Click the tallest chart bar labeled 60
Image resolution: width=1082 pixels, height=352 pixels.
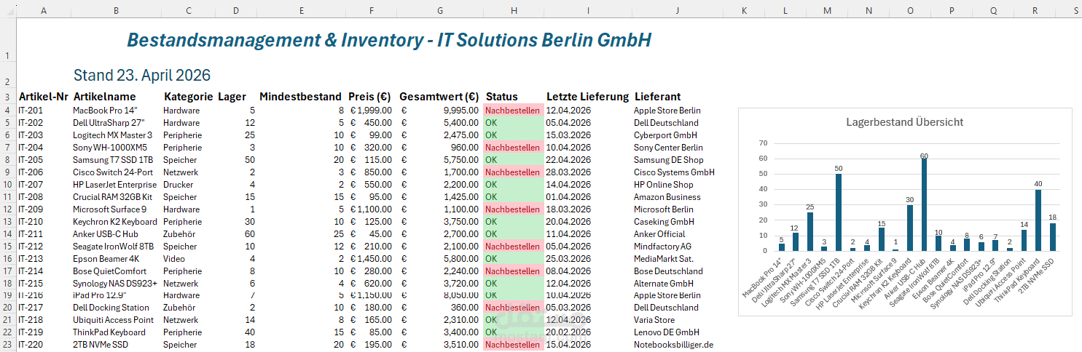pos(924,205)
